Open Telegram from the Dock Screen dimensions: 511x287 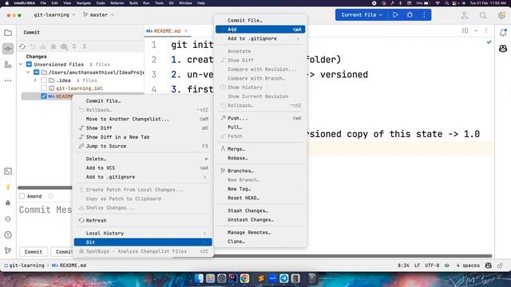[x=284, y=278]
